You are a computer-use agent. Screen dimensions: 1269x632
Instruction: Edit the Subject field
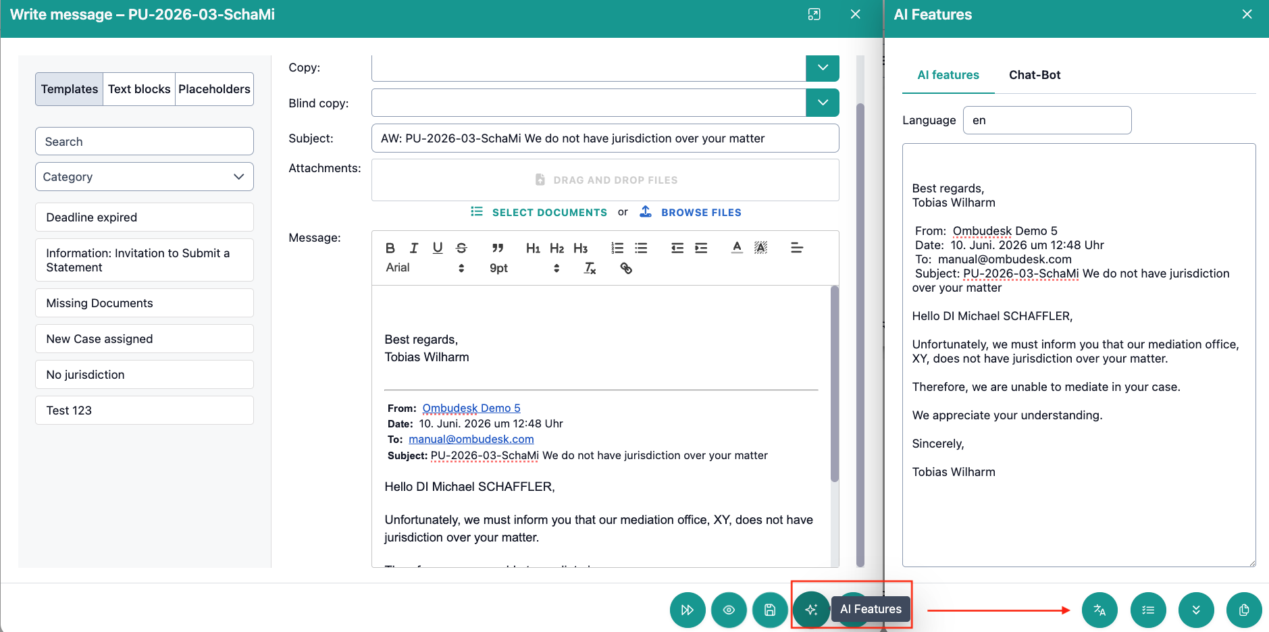point(605,138)
